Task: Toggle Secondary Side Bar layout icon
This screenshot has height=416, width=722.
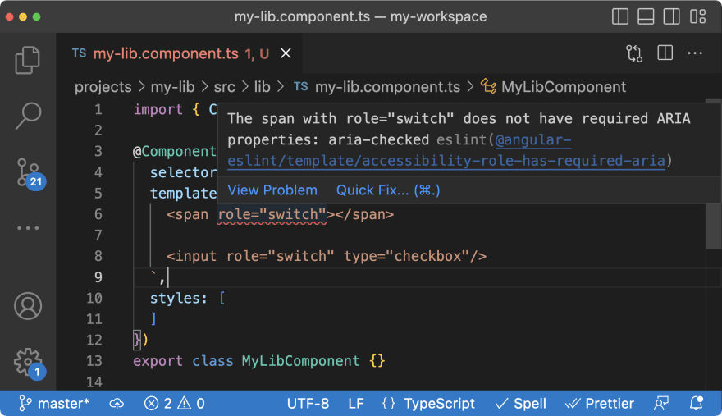Action: pos(671,16)
